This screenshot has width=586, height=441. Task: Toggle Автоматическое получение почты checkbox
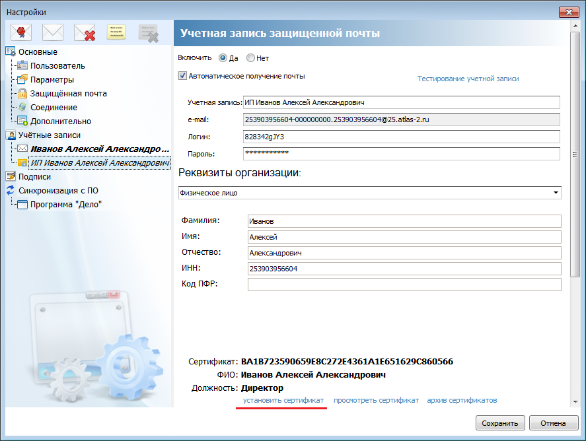[182, 76]
